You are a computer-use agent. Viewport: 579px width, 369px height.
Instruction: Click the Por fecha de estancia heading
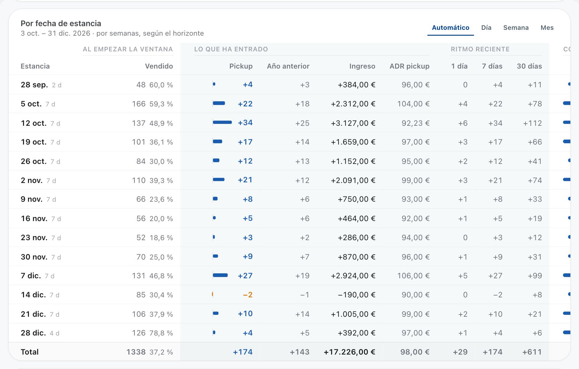tap(61, 23)
